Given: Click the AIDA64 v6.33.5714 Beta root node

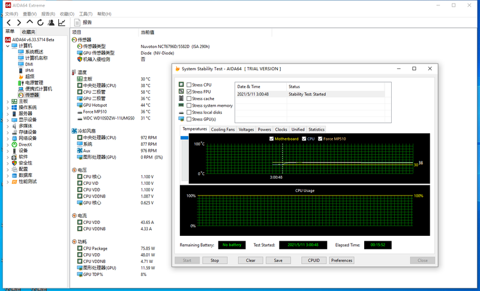Looking at the screenshot, I should (33, 40).
